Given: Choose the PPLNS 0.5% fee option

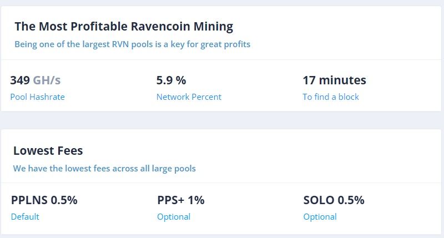Looking at the screenshot, I should click(44, 200).
